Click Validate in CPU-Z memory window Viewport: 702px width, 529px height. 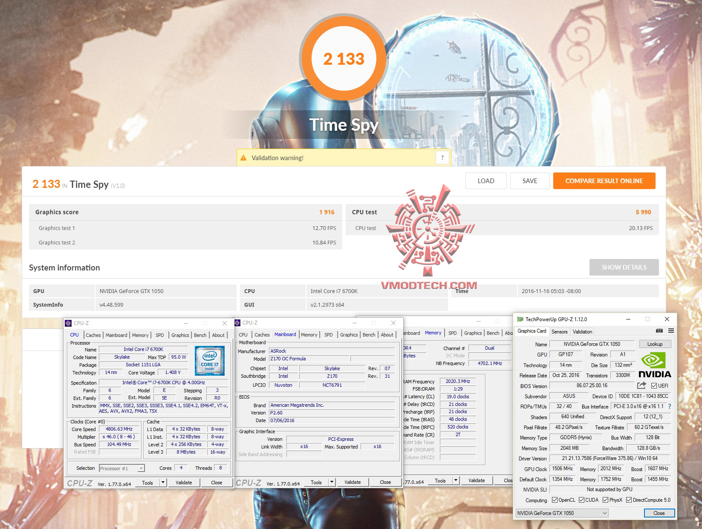coord(477,480)
